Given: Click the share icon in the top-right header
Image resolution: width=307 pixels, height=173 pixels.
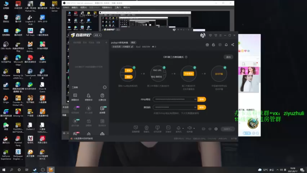Looking at the screenshot, I should 233,45.
